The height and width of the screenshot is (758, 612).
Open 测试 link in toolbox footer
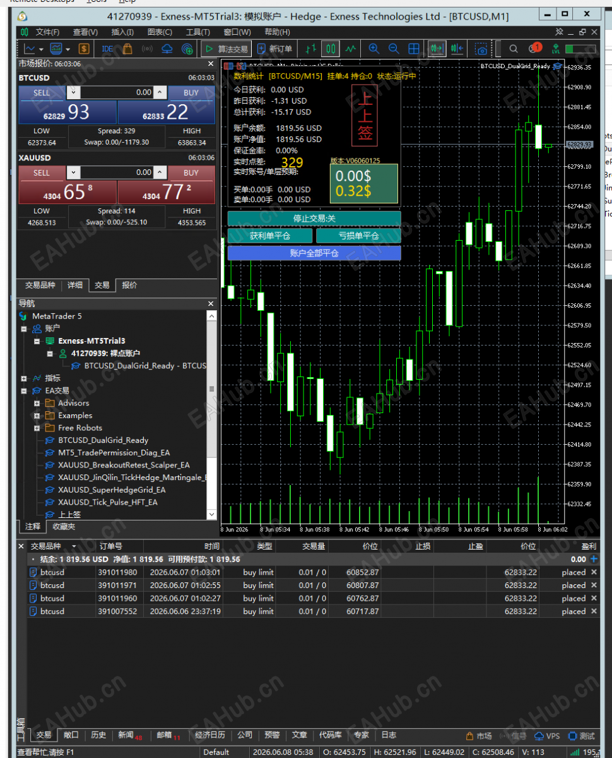click(x=582, y=736)
